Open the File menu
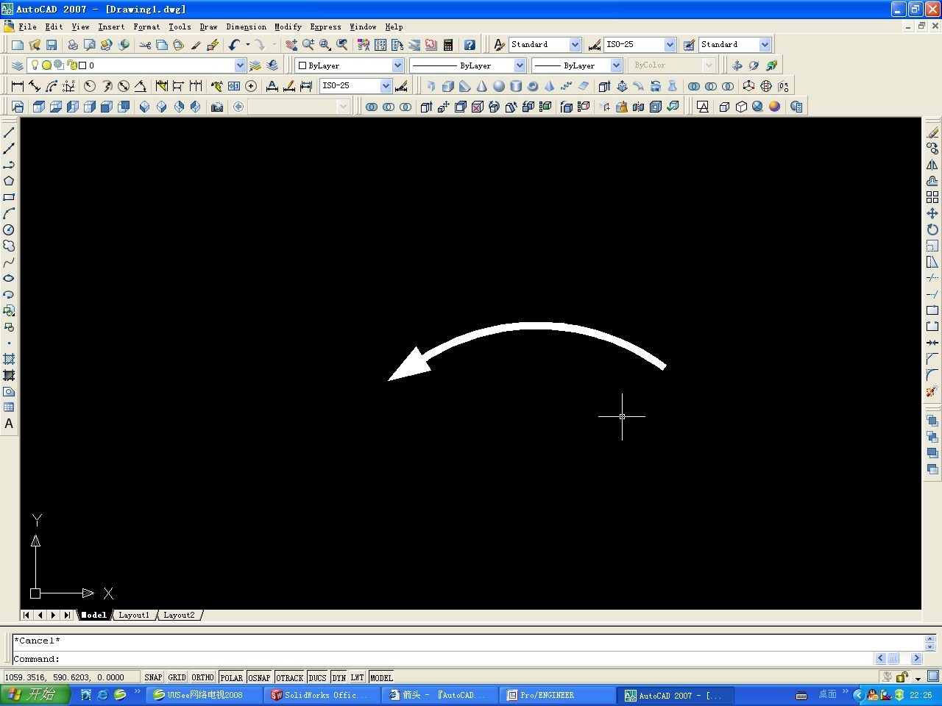Viewport: 942px width, 706px height. tap(27, 26)
